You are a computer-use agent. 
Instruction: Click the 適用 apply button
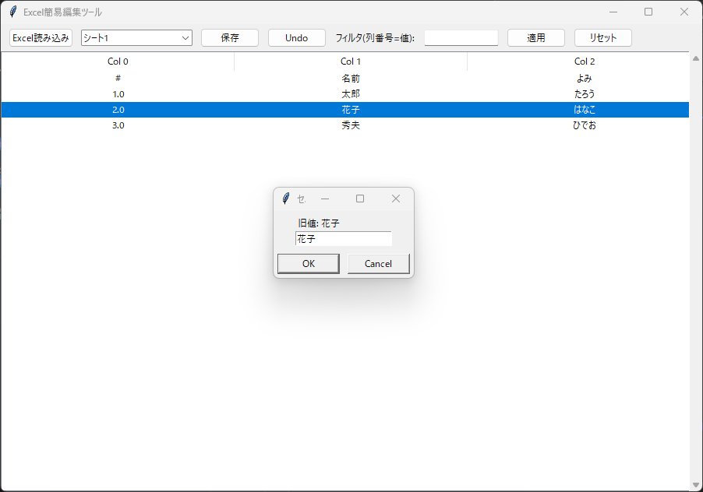(536, 37)
